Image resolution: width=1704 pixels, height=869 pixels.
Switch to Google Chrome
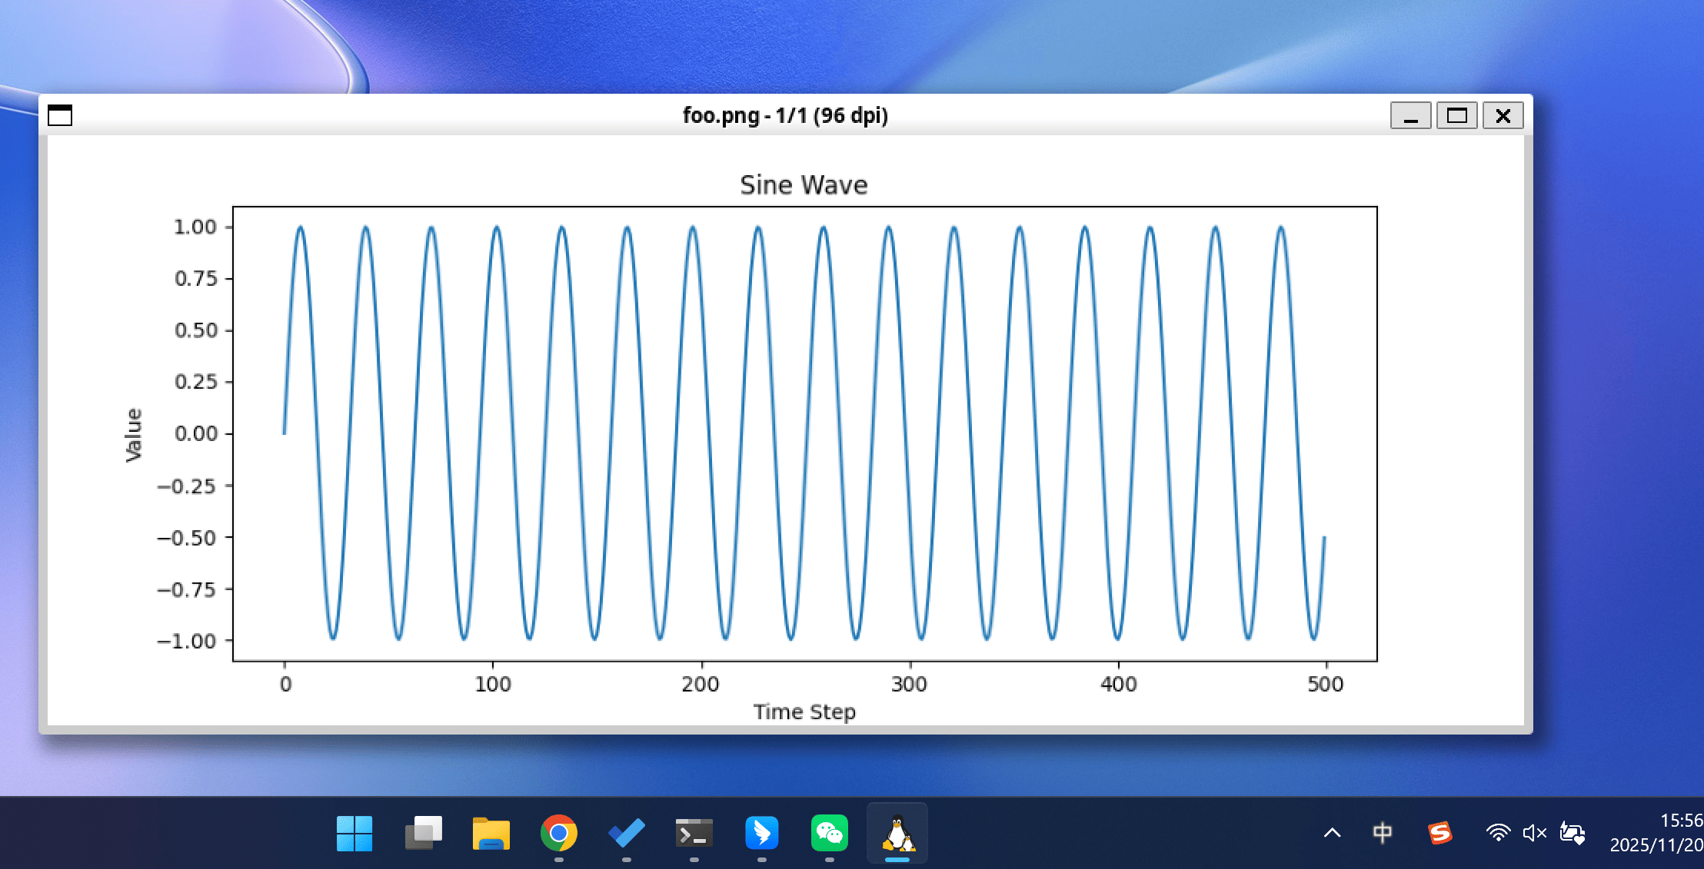click(x=559, y=834)
